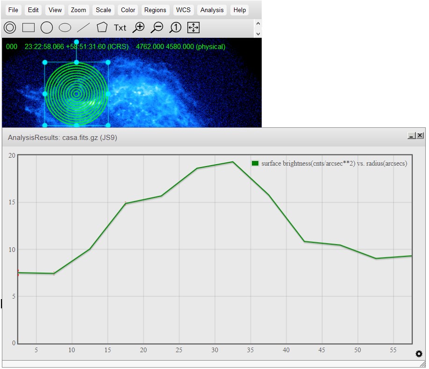Image resolution: width=429 pixels, height=369 pixels.
Task: Open the Analysis menu
Action: point(212,10)
